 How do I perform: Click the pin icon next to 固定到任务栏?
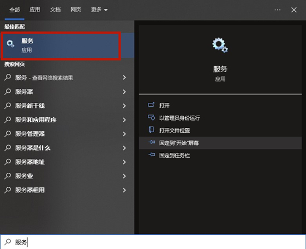tap(152, 155)
